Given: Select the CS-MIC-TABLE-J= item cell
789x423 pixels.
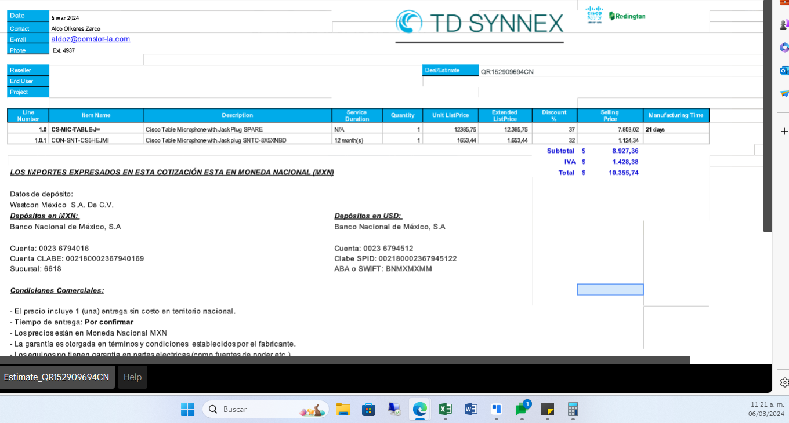Looking at the screenshot, I should pos(96,129).
